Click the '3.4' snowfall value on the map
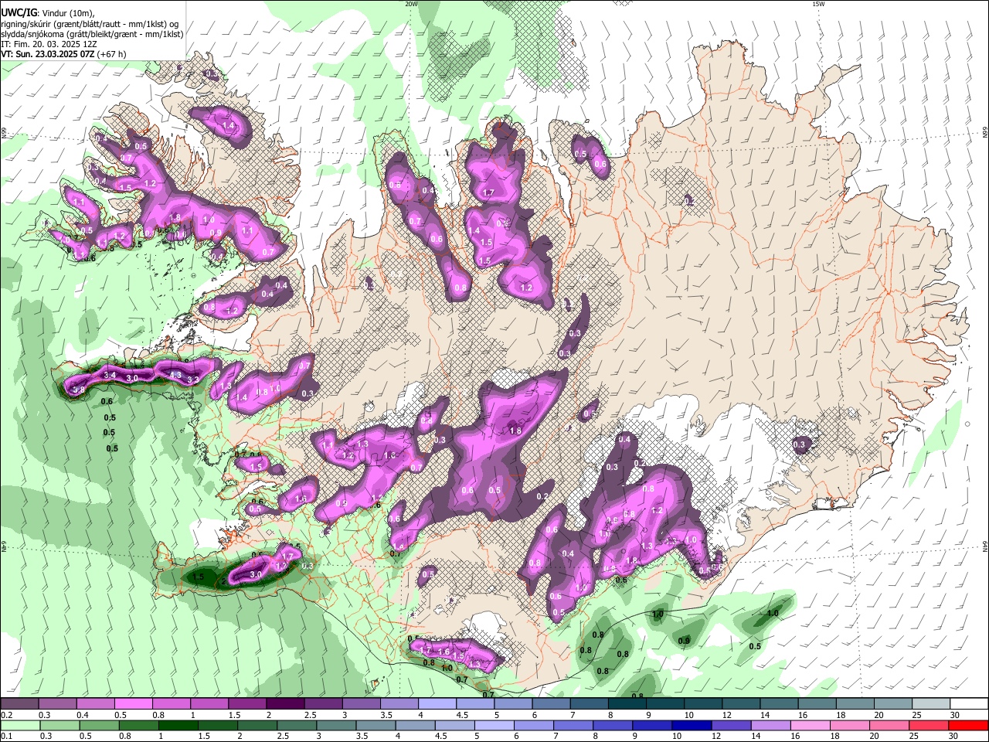The image size is (989, 742). (110, 376)
